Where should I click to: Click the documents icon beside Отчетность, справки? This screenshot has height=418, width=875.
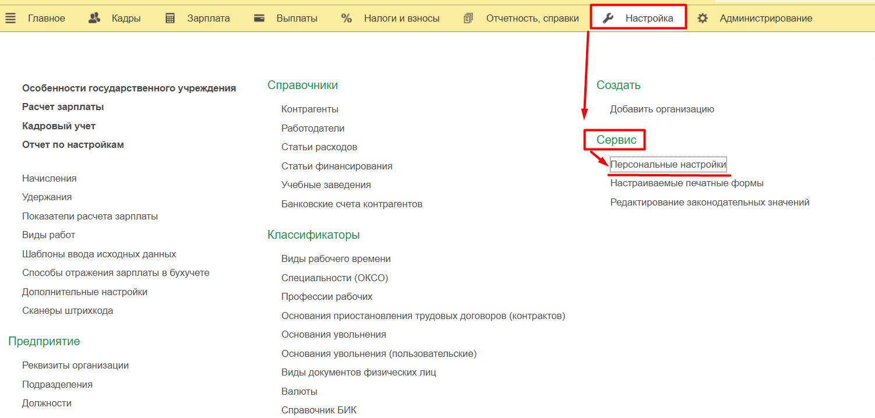[x=468, y=18]
